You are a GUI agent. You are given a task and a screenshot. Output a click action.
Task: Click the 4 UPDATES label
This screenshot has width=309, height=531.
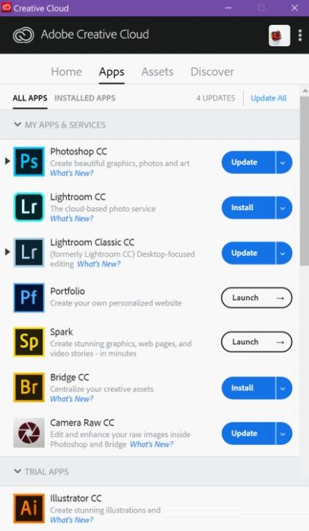point(216,98)
